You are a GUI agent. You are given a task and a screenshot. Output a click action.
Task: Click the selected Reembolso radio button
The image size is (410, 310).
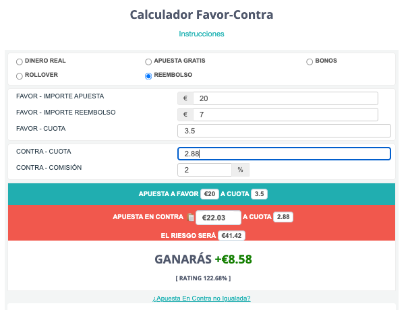point(148,76)
